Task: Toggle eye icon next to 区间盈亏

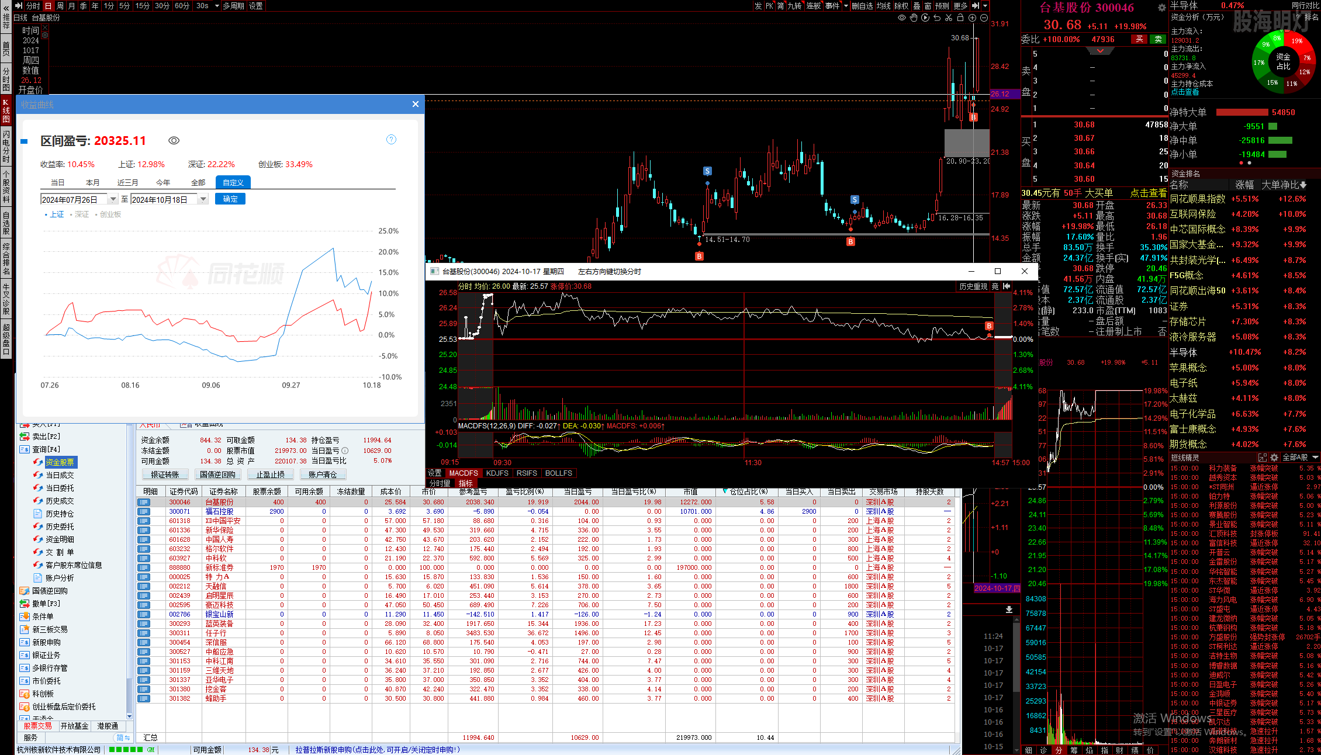Action: 174,141
